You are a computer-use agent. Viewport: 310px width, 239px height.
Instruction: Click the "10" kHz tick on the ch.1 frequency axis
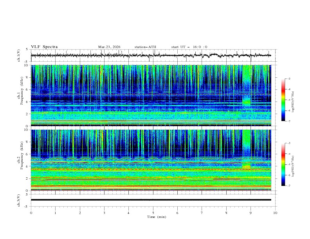point(27,65)
